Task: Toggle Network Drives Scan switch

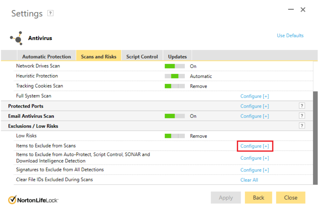Action: (175, 66)
